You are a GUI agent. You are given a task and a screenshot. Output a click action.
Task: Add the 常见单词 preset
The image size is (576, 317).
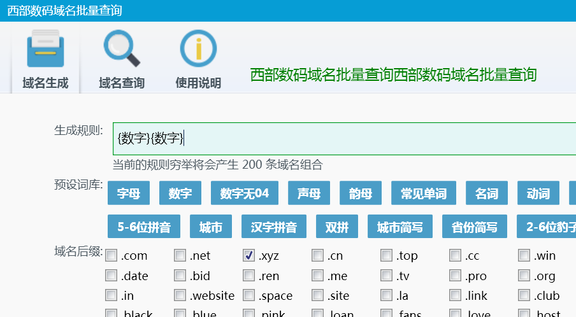[424, 194]
